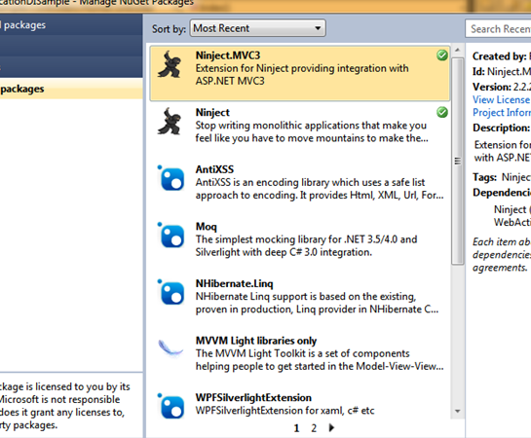
Task: Click the Tags label in details pane
Action: 484,177
